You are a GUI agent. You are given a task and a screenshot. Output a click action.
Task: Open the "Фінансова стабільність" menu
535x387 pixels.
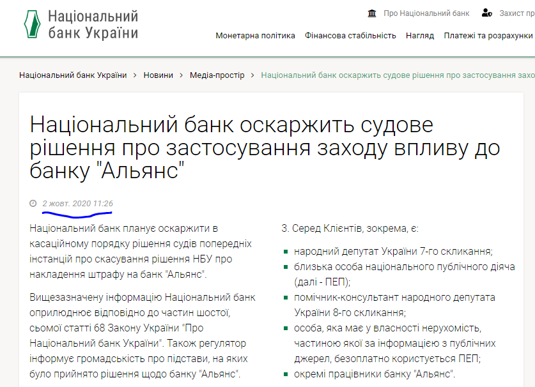click(350, 36)
